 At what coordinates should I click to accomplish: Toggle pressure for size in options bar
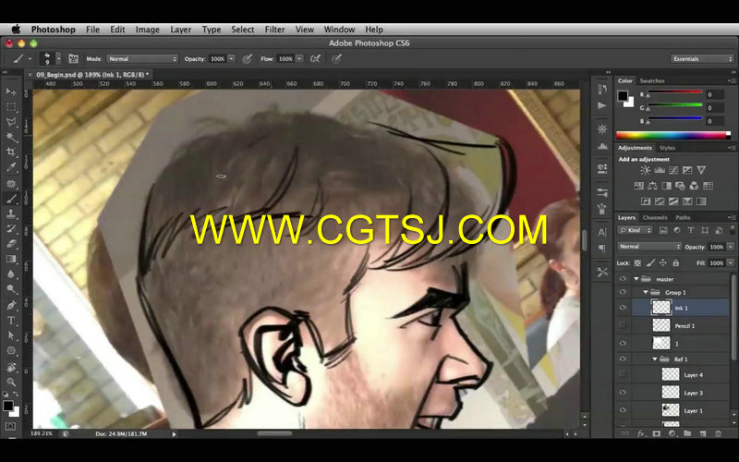pyautogui.click(x=336, y=59)
